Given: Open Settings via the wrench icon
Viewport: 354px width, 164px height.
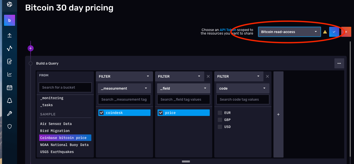Looking at the screenshot, I should 9,113.
